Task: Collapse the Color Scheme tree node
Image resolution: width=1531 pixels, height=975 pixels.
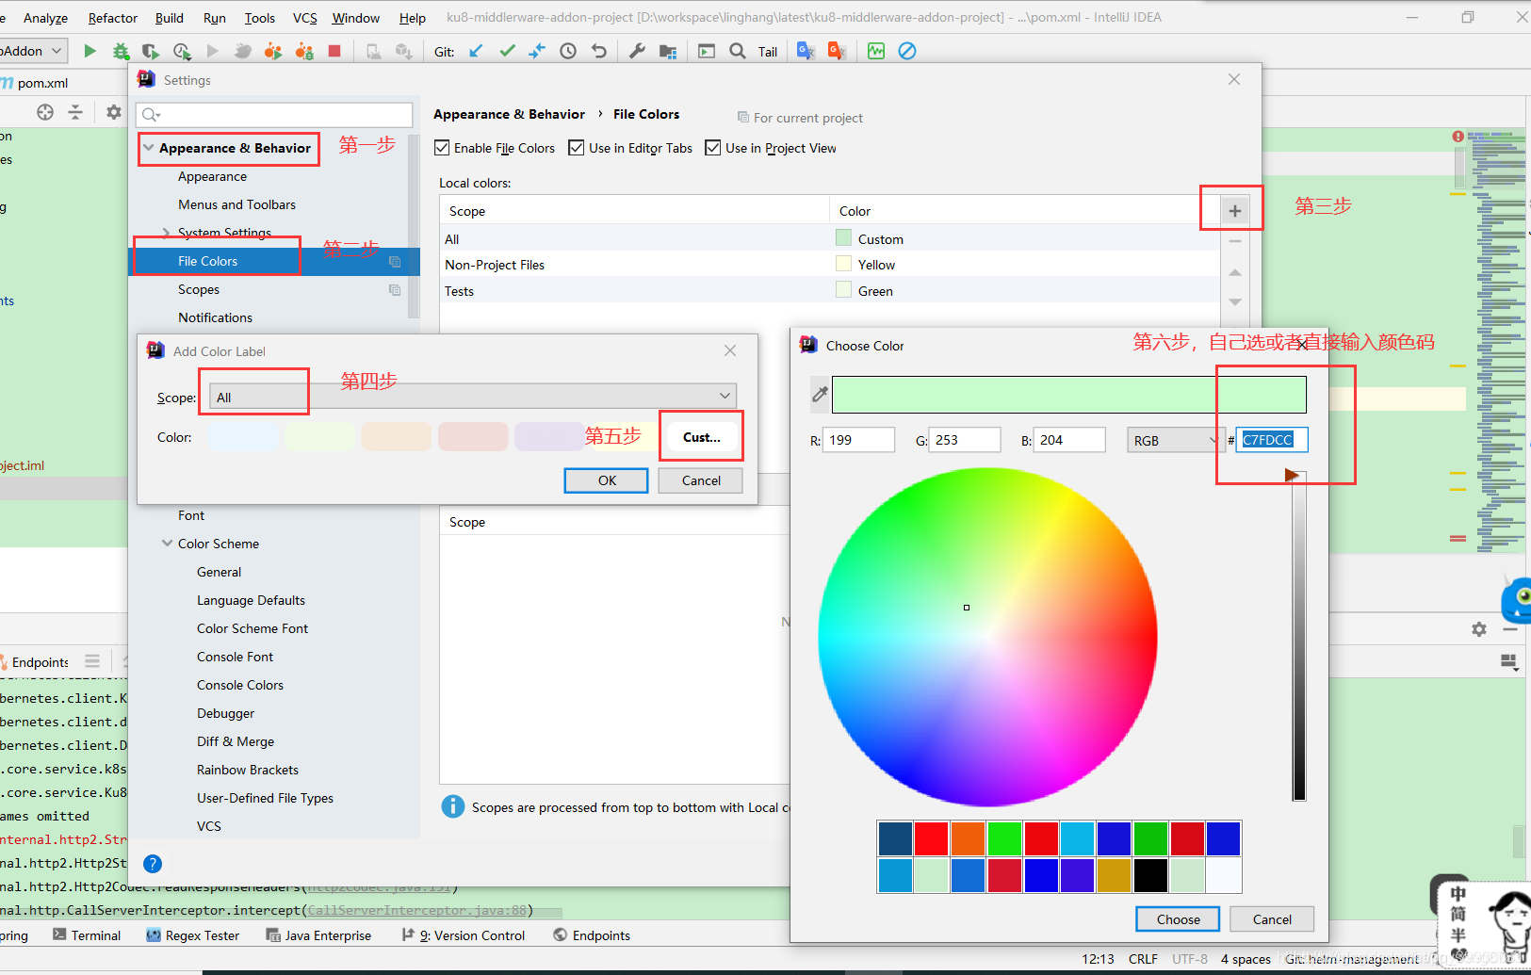Action: coord(167,544)
